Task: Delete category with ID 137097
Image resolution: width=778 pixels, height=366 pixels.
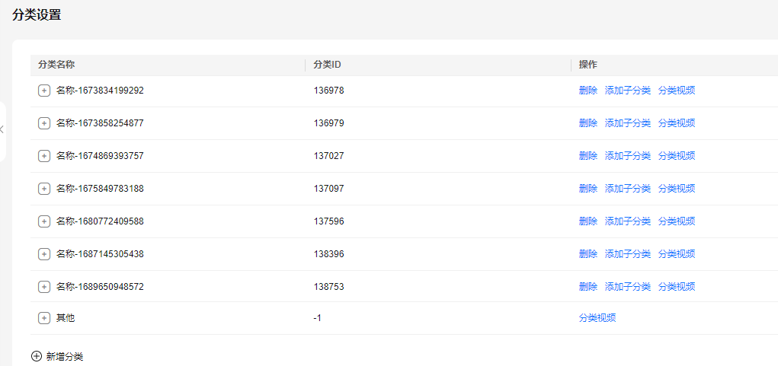Action: pos(588,189)
